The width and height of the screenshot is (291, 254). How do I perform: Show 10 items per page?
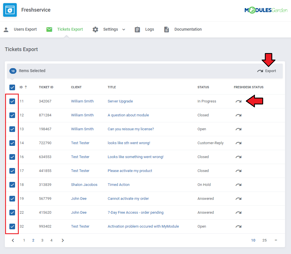click(253, 240)
